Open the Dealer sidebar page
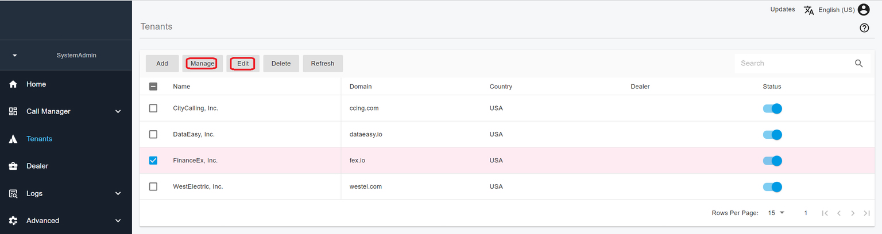 coord(37,166)
